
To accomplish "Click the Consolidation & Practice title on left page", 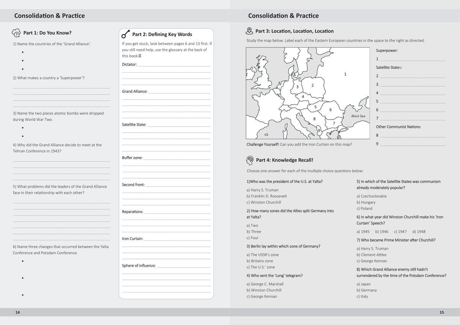I will (x=49, y=16).
